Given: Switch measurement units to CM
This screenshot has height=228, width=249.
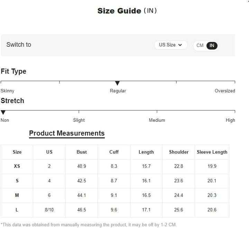Looking at the screenshot, I should coord(200,46).
